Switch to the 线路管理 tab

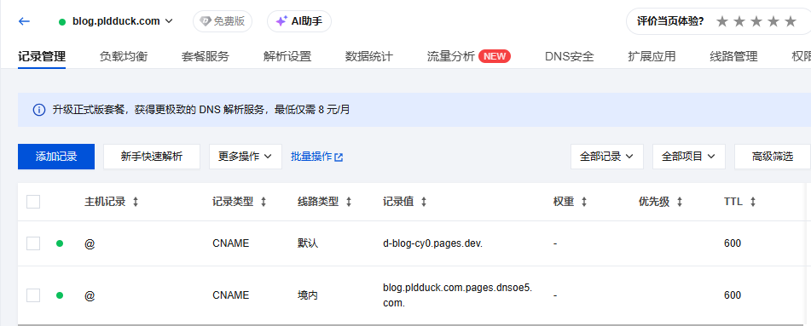pos(733,56)
